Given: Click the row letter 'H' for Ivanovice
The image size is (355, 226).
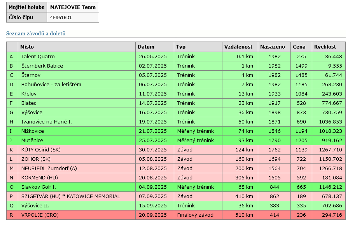Looking at the screenshot, I should (12, 122).
